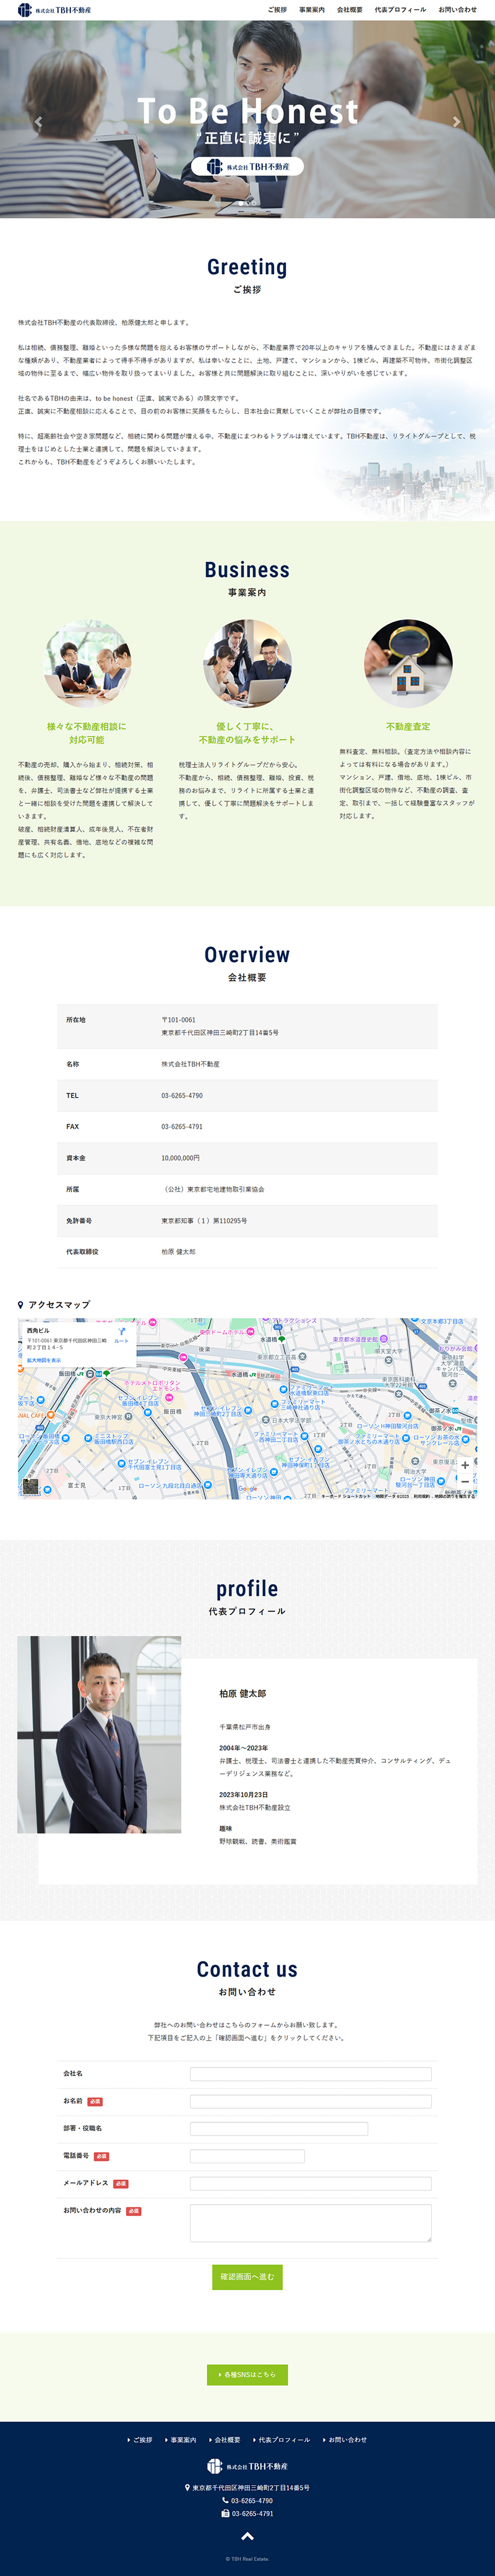
Task: Zoom in the map with plus button
Action: point(465,1465)
